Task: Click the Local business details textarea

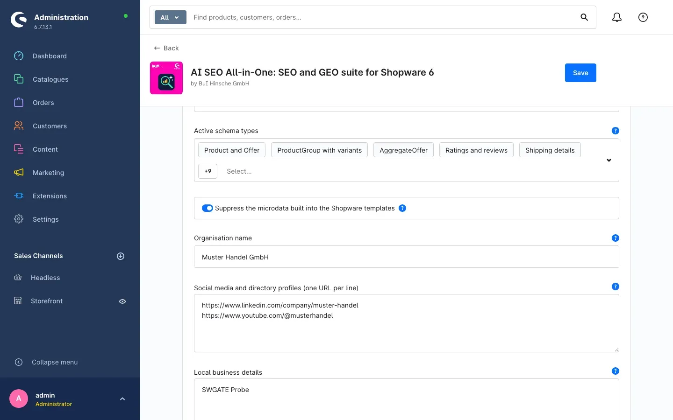Action: [x=407, y=399]
